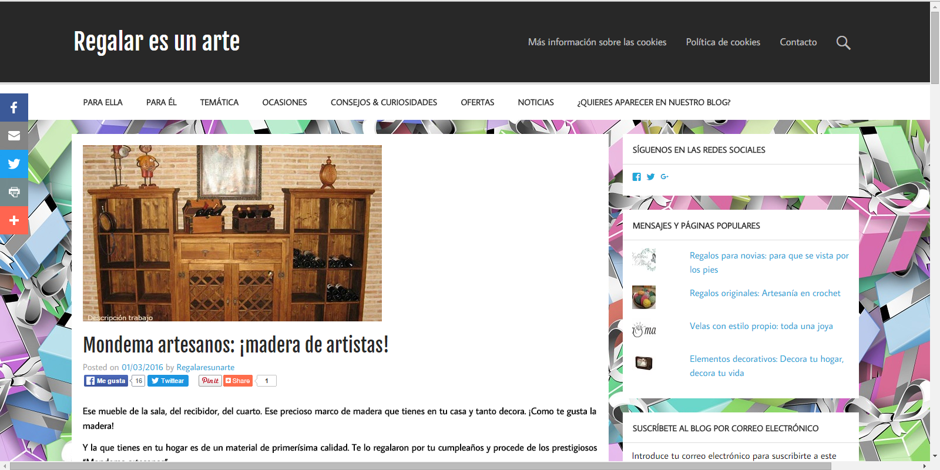Share on Twitter from the floating sidebar
Viewport: 940px width, 470px height.
point(14,164)
